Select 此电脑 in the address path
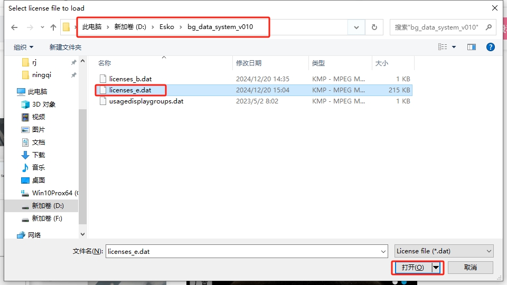 pos(91,27)
